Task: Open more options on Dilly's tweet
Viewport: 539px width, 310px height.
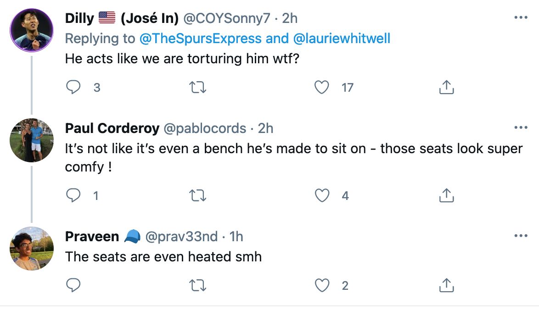Action: coord(521,18)
